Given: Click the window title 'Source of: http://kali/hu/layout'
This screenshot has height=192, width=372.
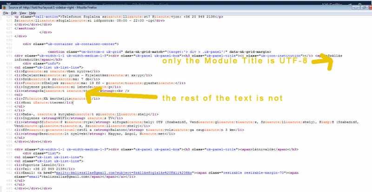Looking at the screenshot, I should [x=56, y=8].
